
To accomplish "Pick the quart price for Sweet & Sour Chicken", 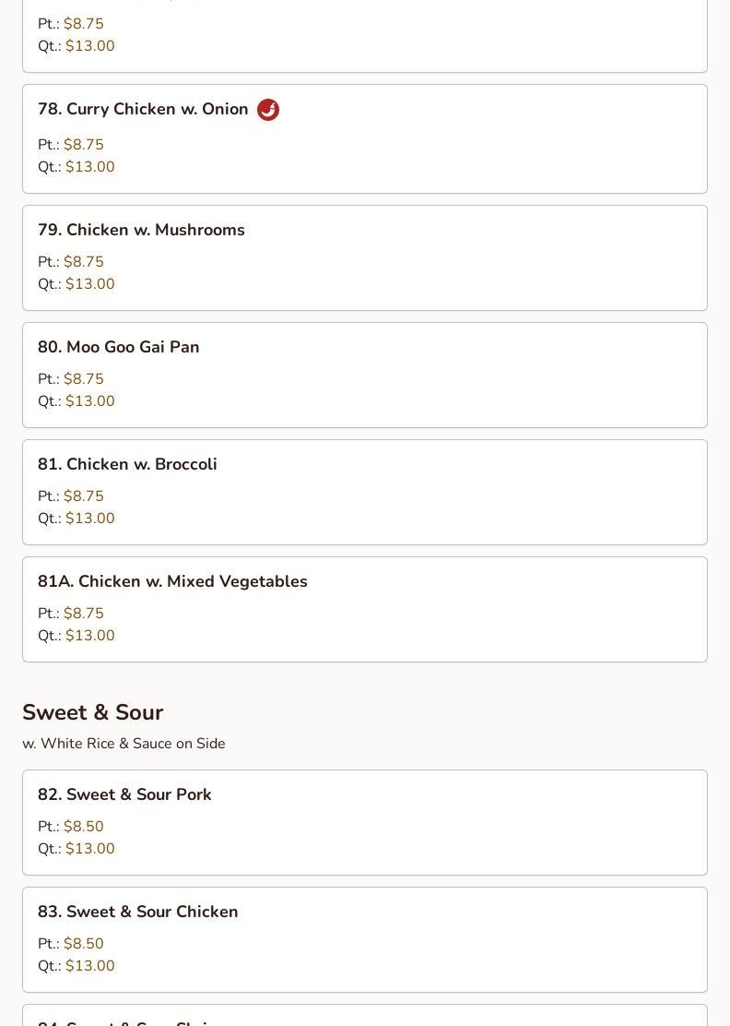I will tap(89, 966).
